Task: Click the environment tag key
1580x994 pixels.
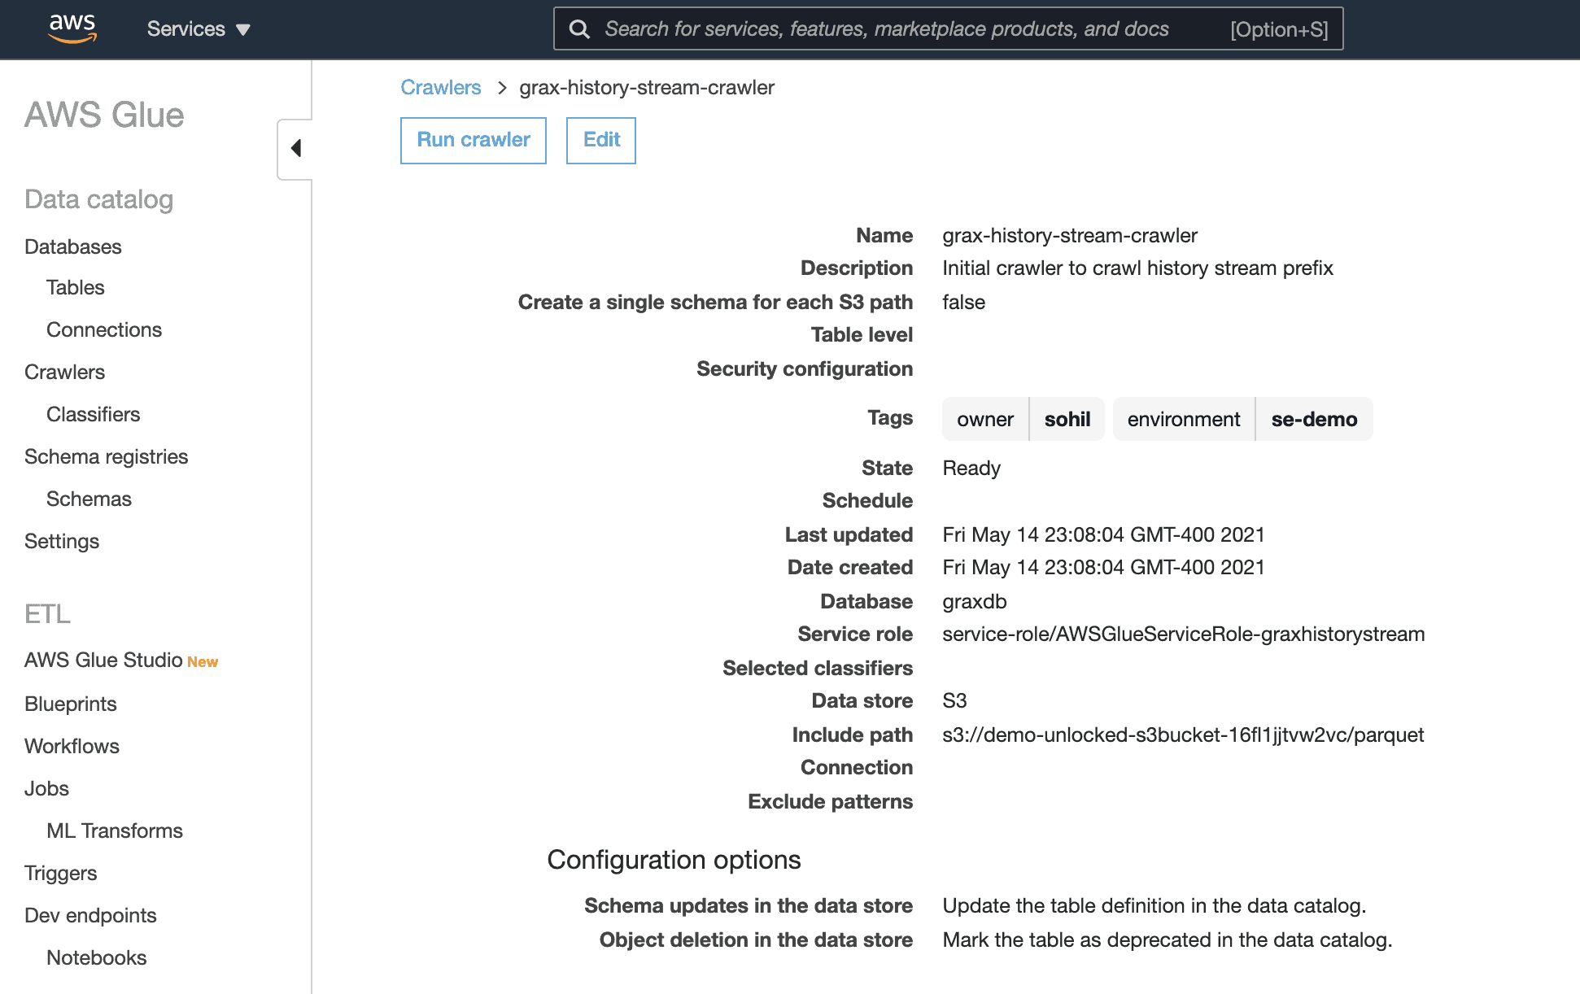Action: click(x=1184, y=419)
